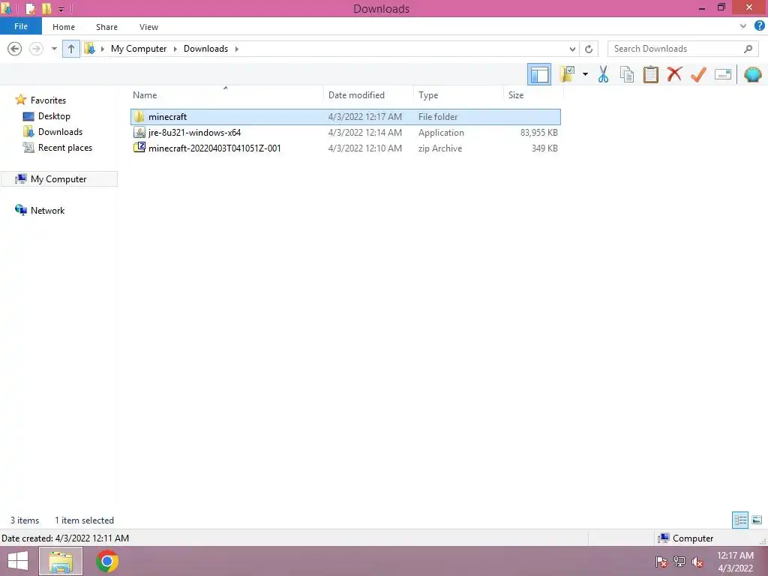The image size is (768, 576).
Task: Switch to details view in status bar
Action: (x=740, y=520)
